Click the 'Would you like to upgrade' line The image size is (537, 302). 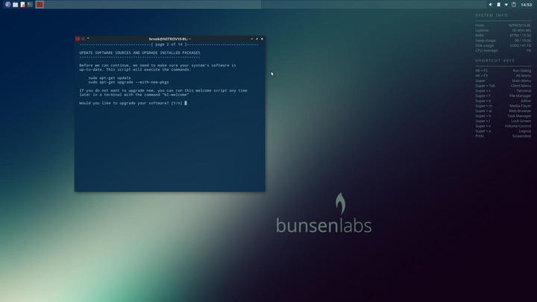pos(131,103)
